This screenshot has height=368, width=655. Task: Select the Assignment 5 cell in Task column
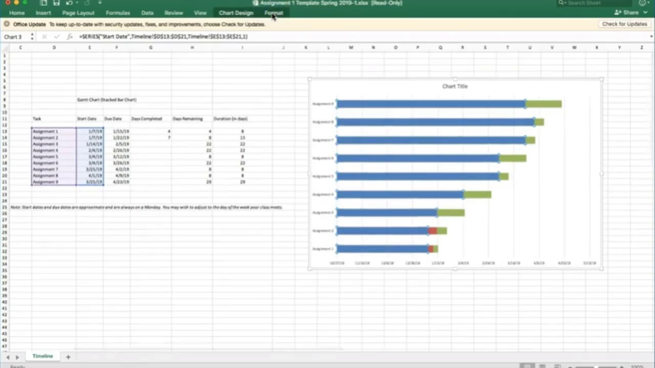[x=54, y=156]
